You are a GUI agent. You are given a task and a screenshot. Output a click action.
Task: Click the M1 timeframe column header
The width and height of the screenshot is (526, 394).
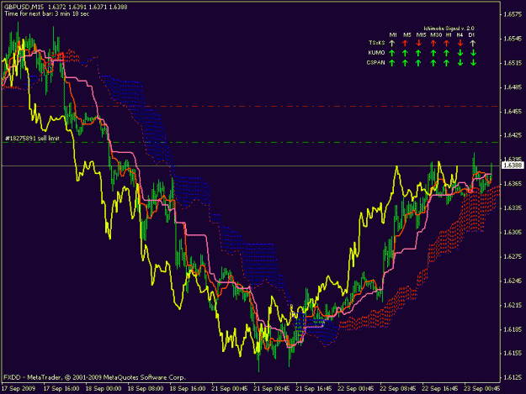[x=393, y=34]
